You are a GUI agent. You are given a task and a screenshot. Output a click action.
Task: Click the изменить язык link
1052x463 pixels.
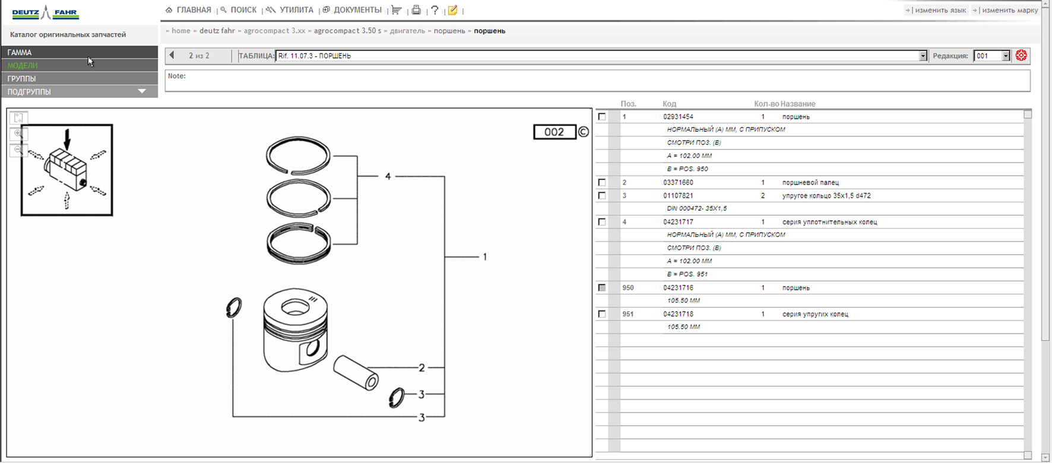tap(940, 10)
